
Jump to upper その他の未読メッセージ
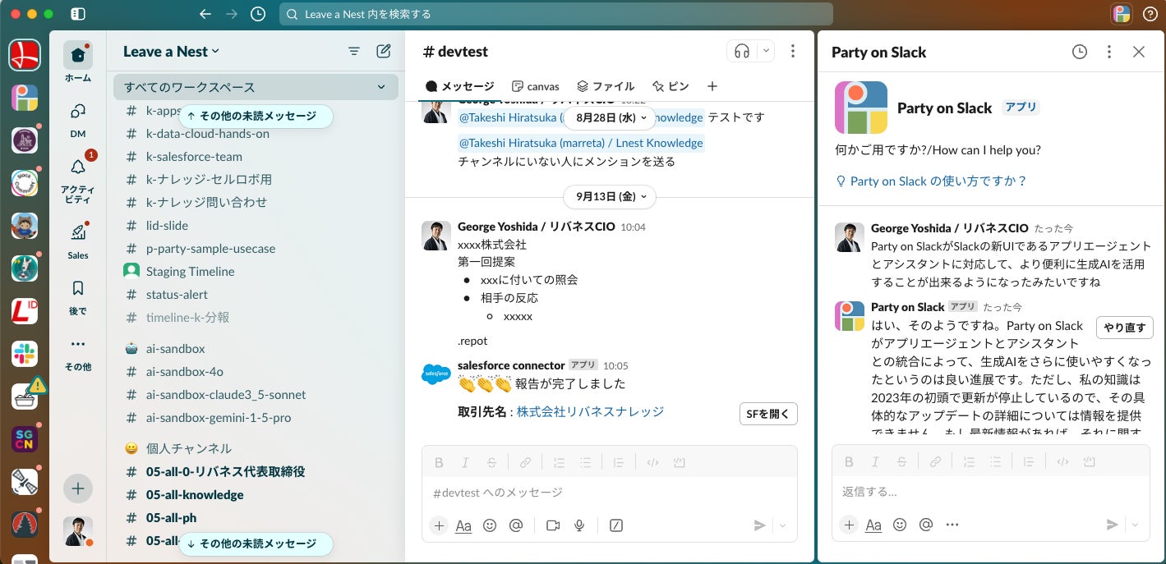(256, 116)
